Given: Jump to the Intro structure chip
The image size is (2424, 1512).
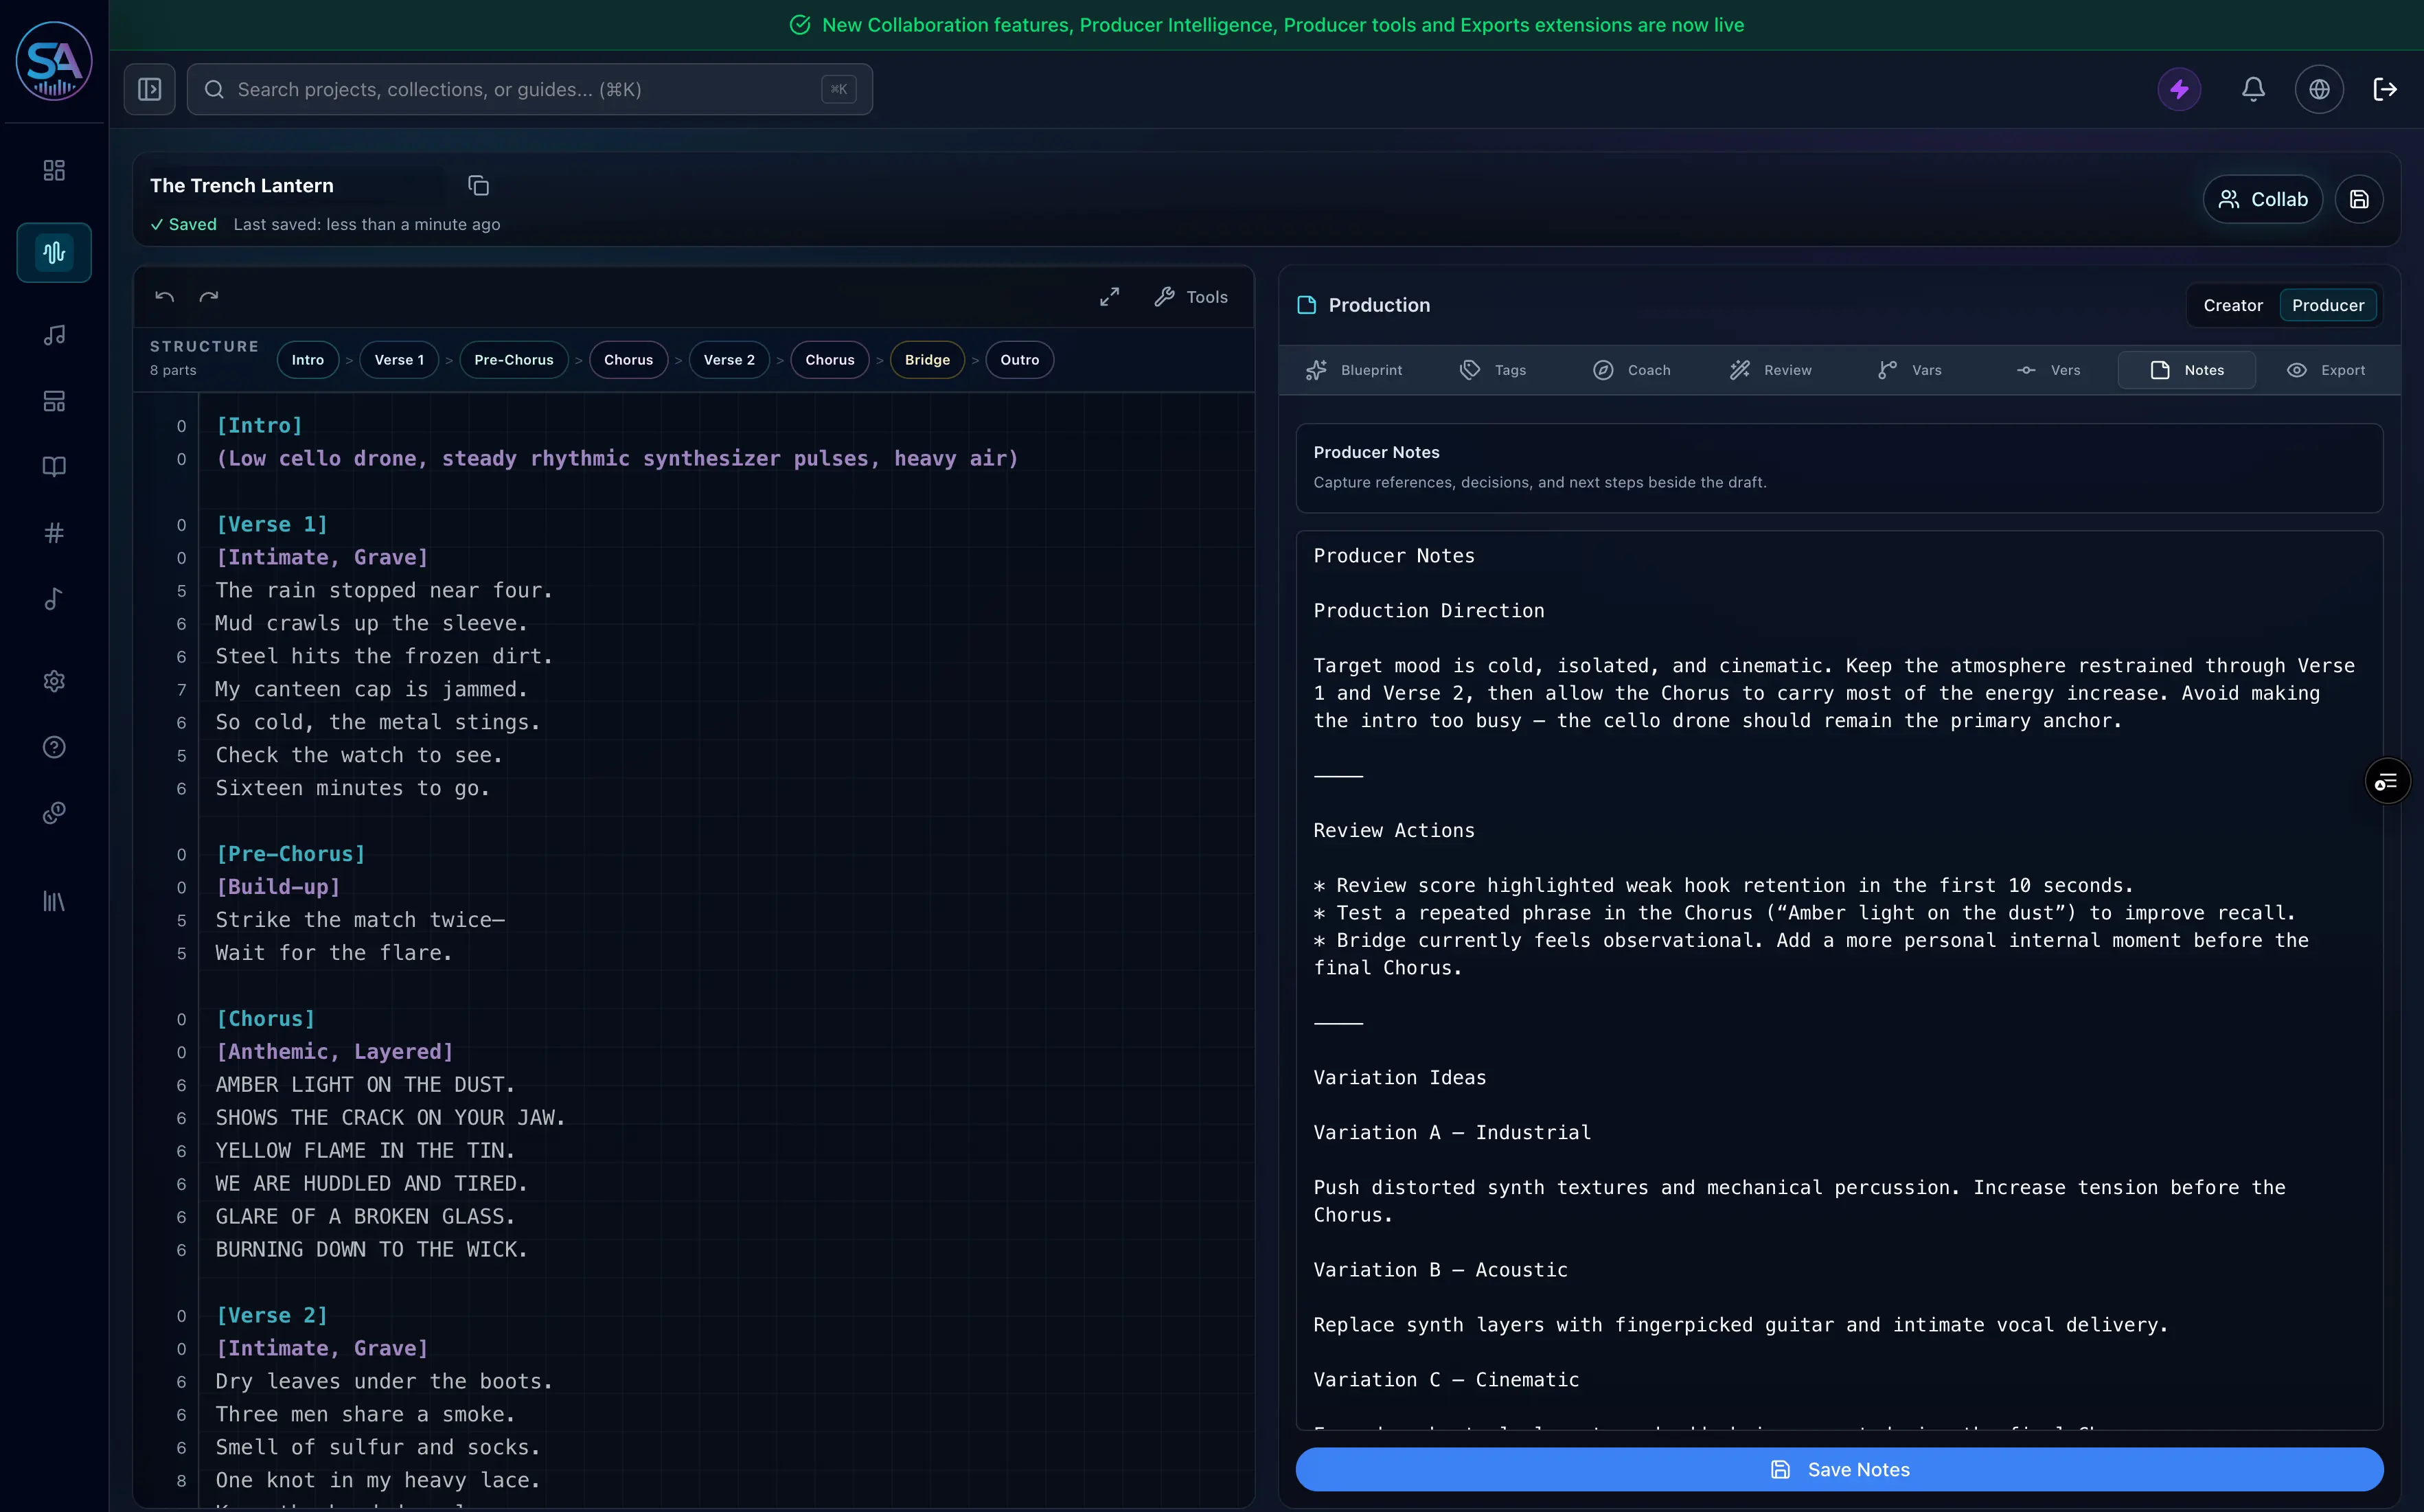Looking at the screenshot, I should (x=308, y=360).
